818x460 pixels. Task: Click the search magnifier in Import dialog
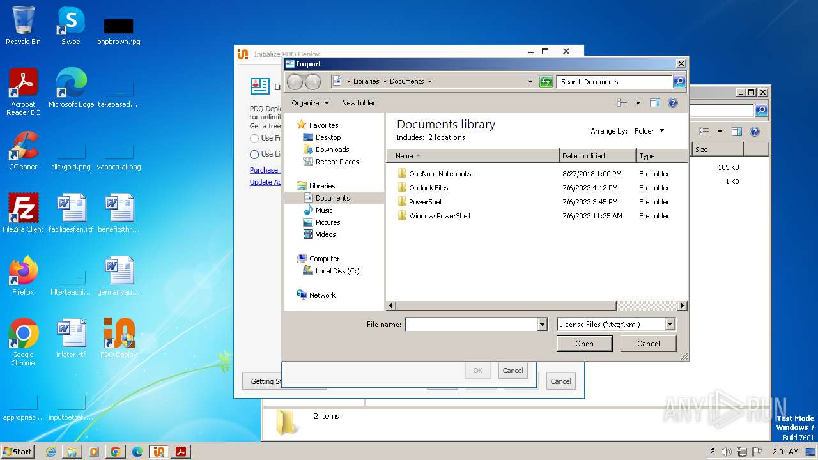coord(679,82)
